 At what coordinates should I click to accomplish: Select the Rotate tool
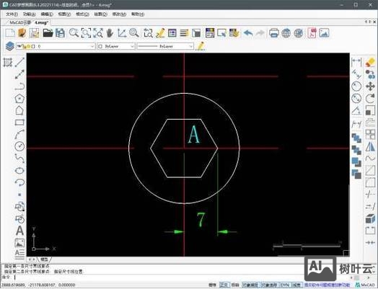(370, 98)
